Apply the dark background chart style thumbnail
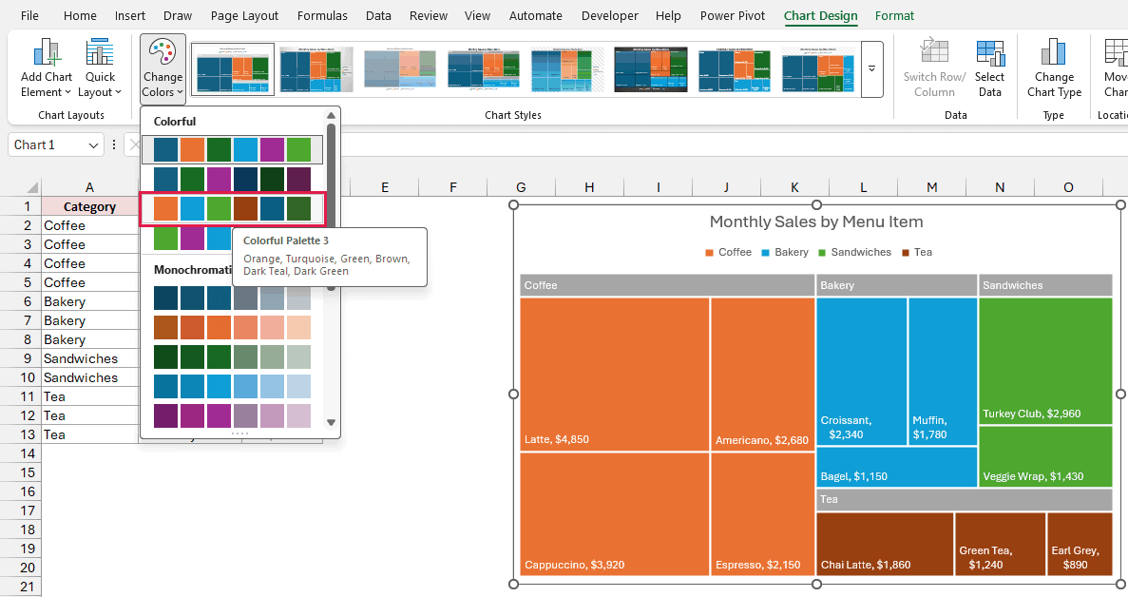The height and width of the screenshot is (597, 1128). (x=651, y=69)
